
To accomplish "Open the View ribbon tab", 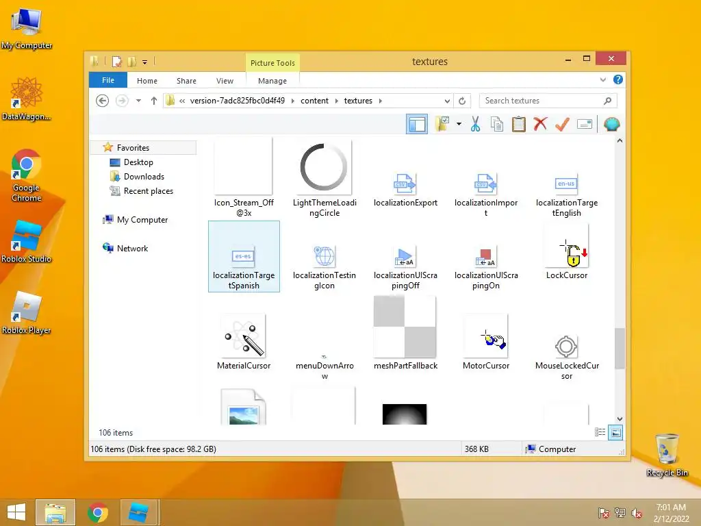I will (225, 81).
